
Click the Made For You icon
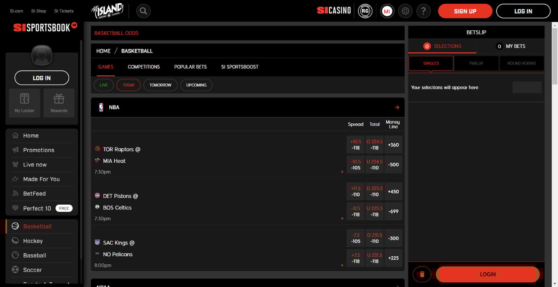(15, 179)
